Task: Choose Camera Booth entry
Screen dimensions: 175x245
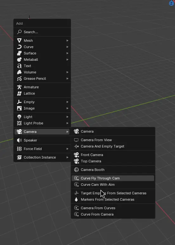Action: (x=113, y=170)
